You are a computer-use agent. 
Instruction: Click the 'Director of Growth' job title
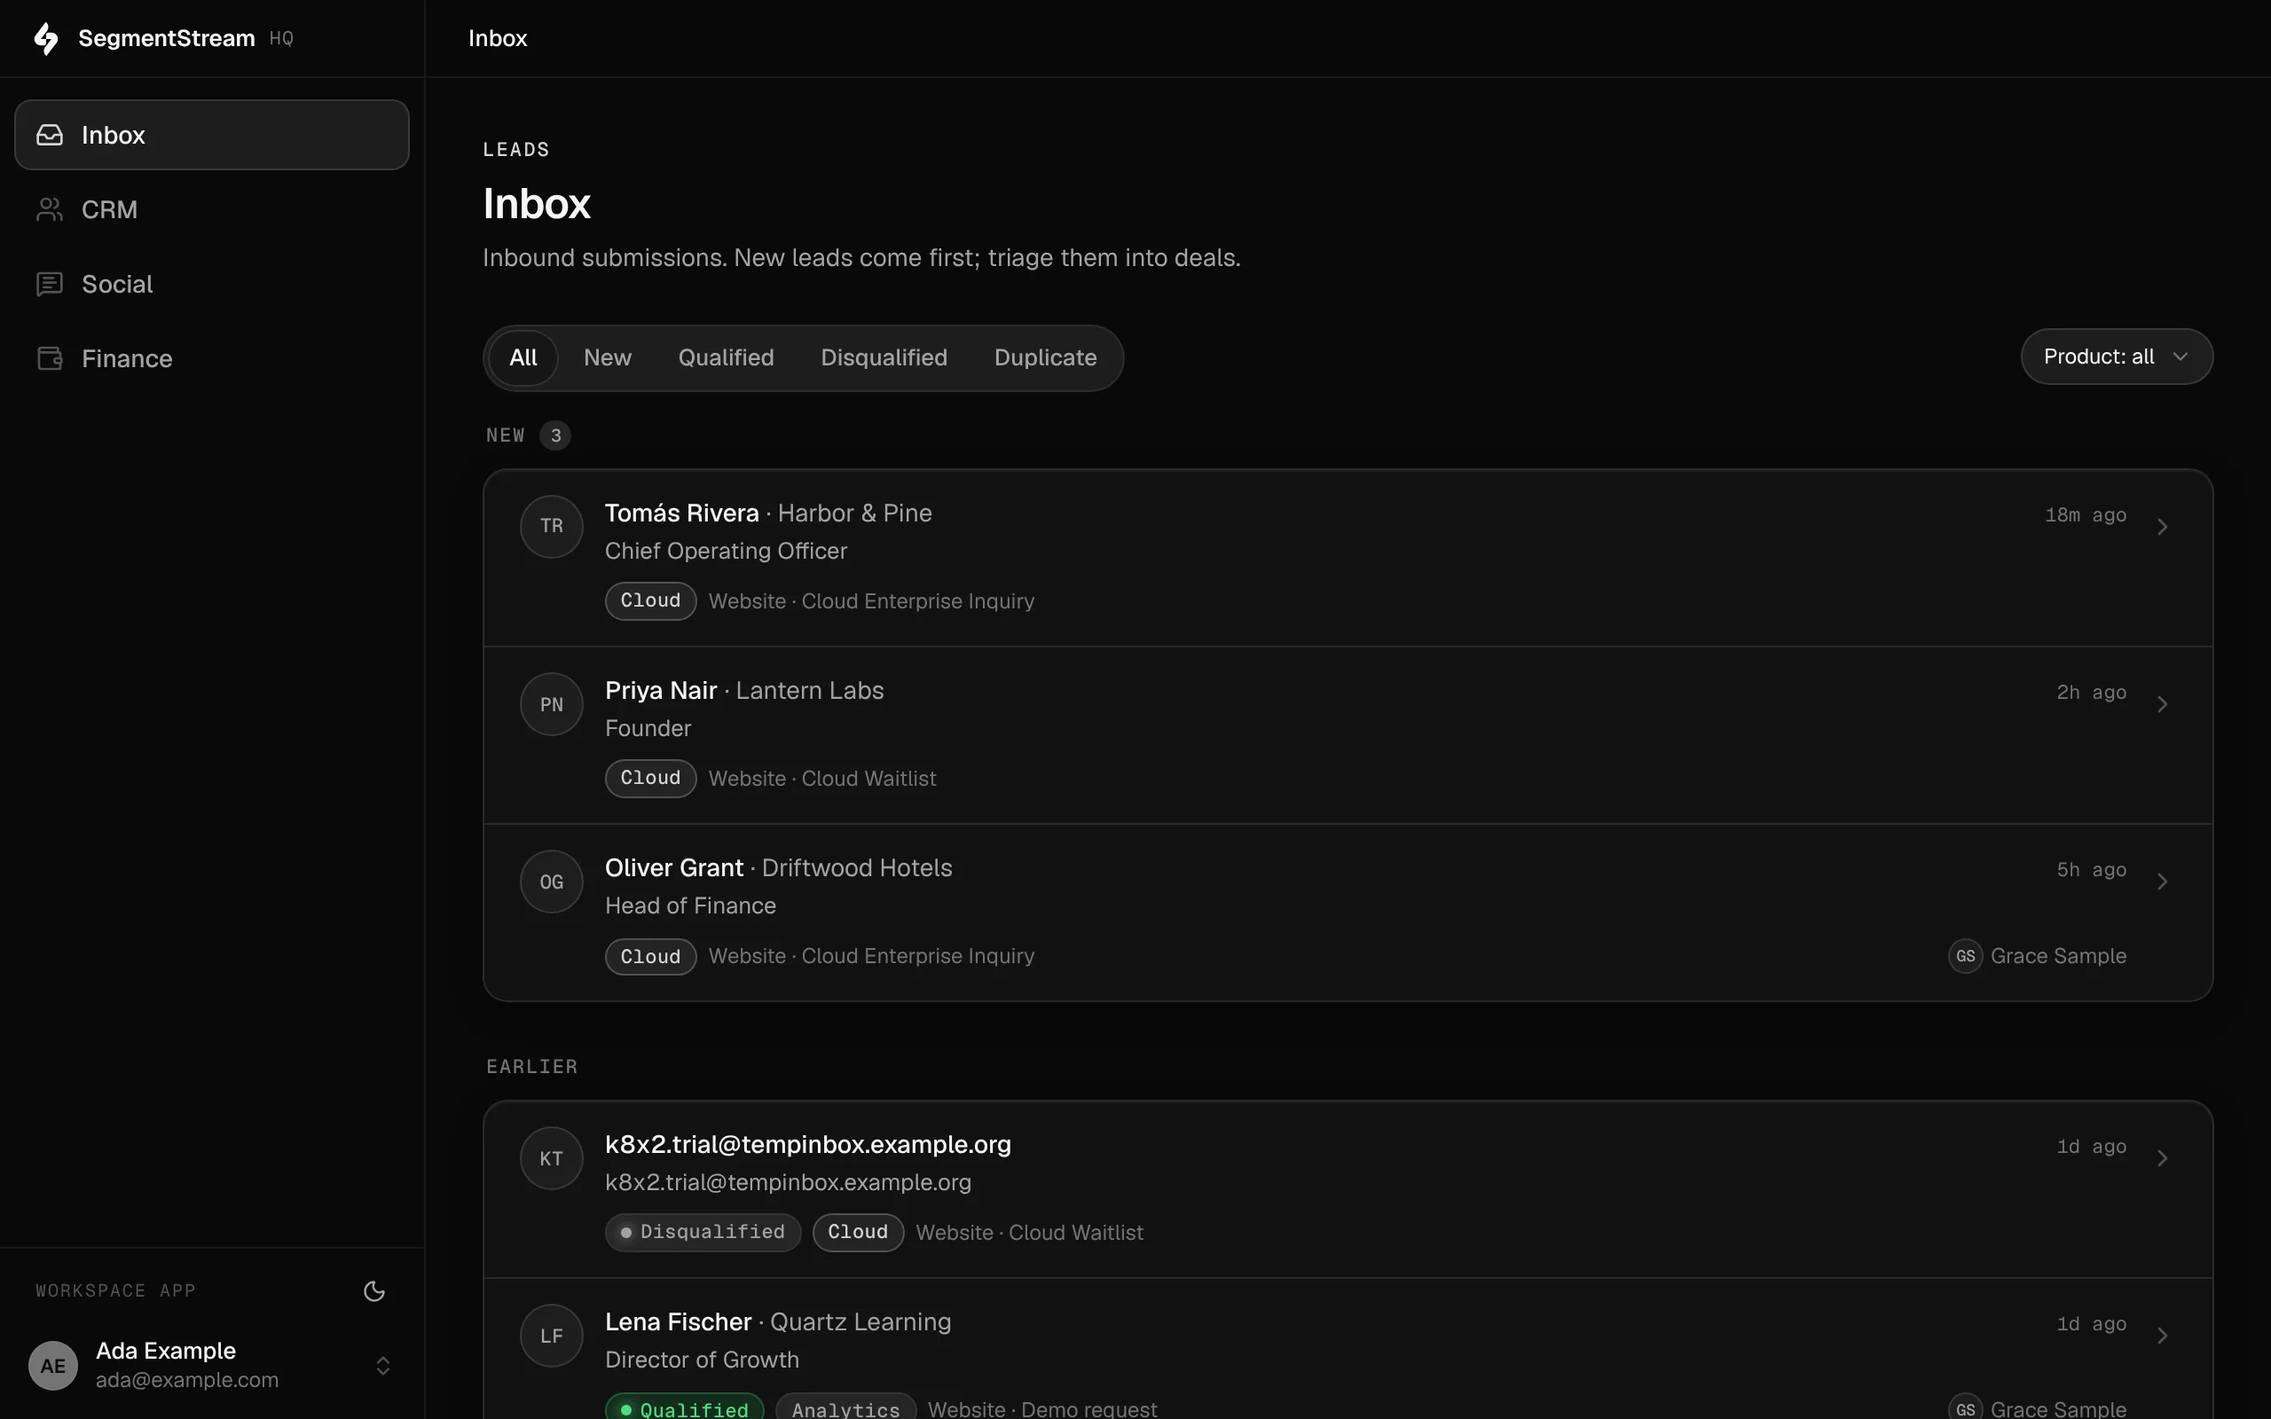point(702,1360)
